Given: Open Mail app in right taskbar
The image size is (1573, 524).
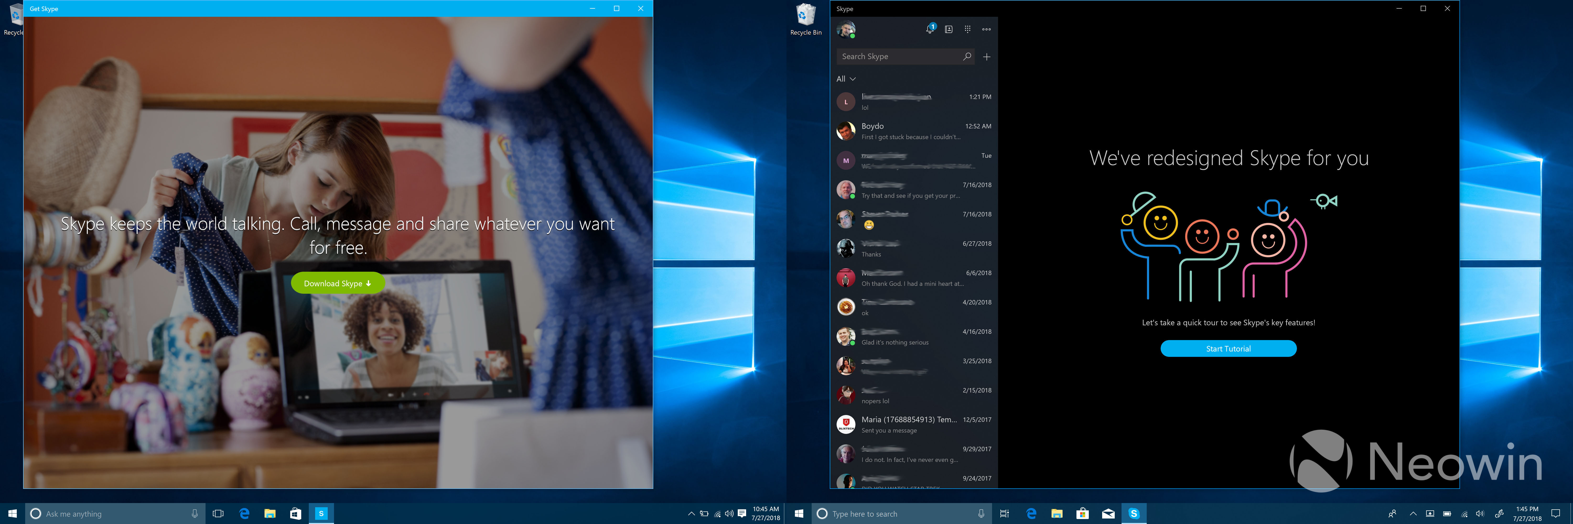Looking at the screenshot, I should coord(1108,514).
